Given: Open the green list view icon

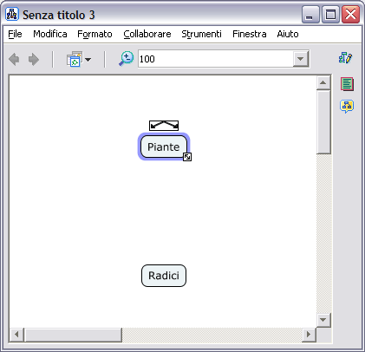Looking at the screenshot, I should click(347, 84).
